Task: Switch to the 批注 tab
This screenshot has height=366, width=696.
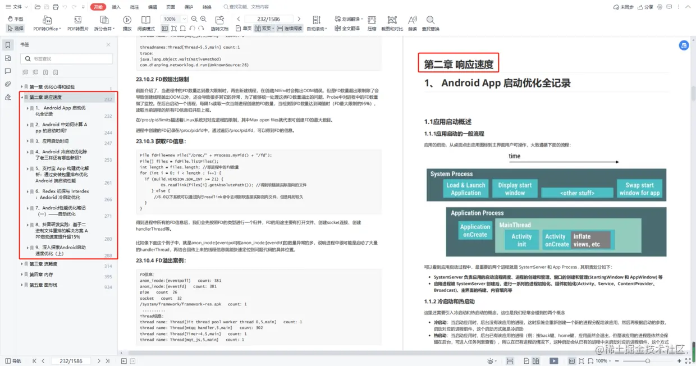Action: [x=134, y=7]
